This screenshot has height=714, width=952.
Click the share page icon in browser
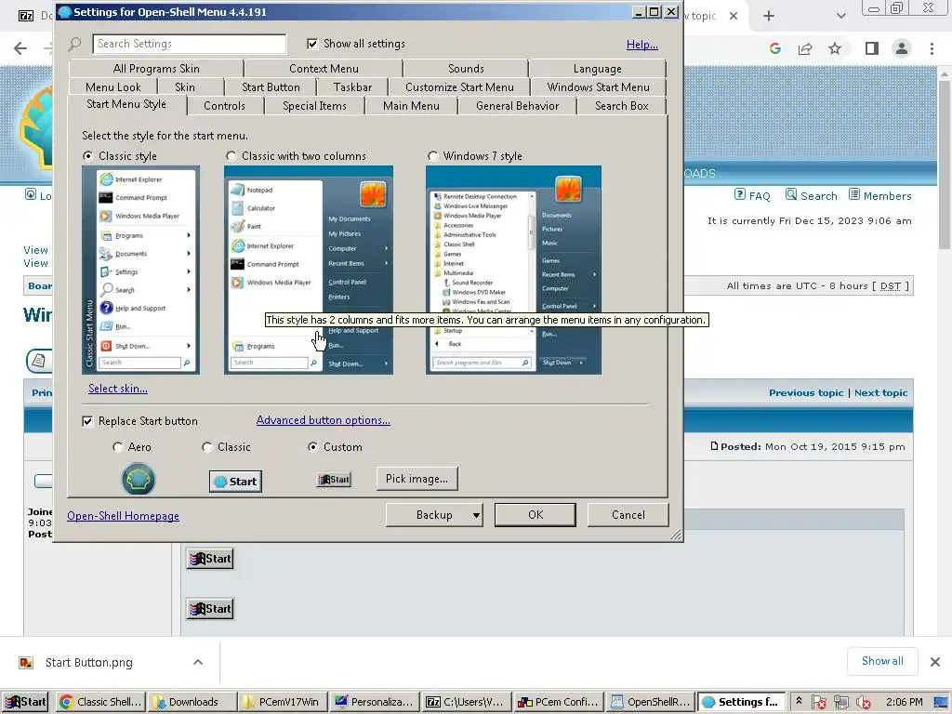tap(805, 48)
